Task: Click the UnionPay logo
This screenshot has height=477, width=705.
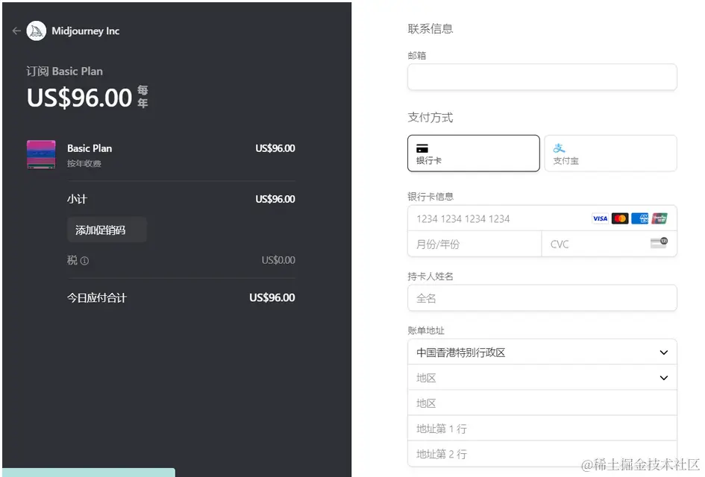Action: tap(659, 218)
